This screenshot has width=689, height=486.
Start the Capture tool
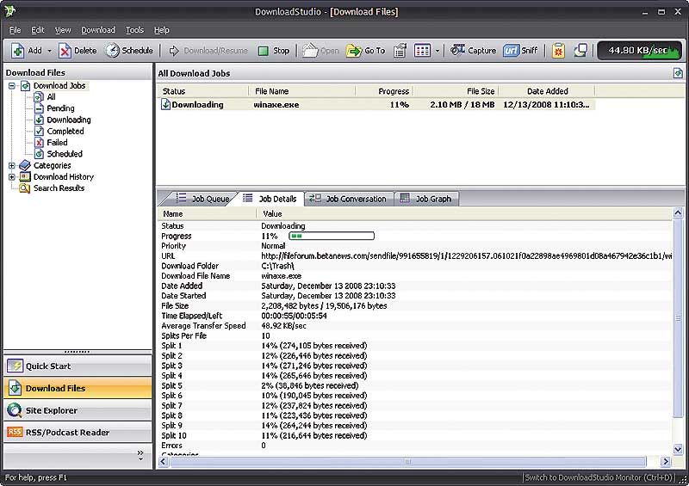coord(473,51)
